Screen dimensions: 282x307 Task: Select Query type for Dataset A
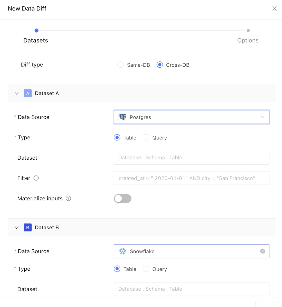146,137
